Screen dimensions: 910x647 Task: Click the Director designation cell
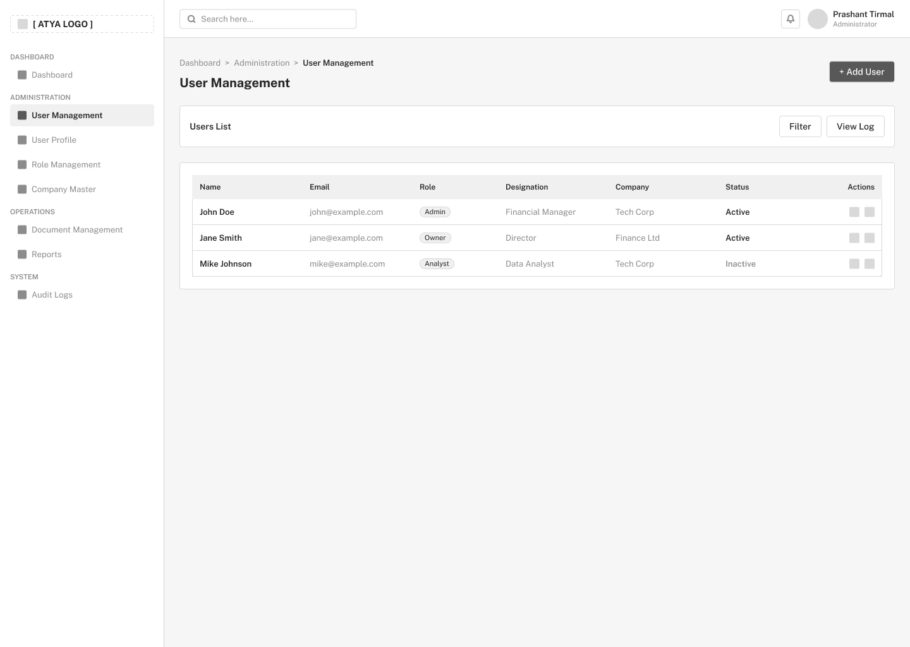pos(521,238)
